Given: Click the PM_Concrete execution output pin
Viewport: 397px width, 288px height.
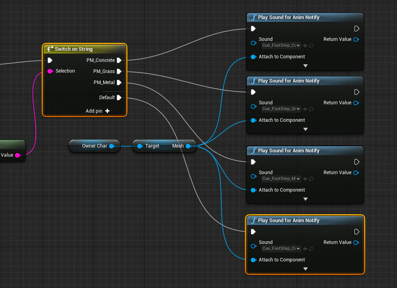Looking at the screenshot, I should [119, 60].
